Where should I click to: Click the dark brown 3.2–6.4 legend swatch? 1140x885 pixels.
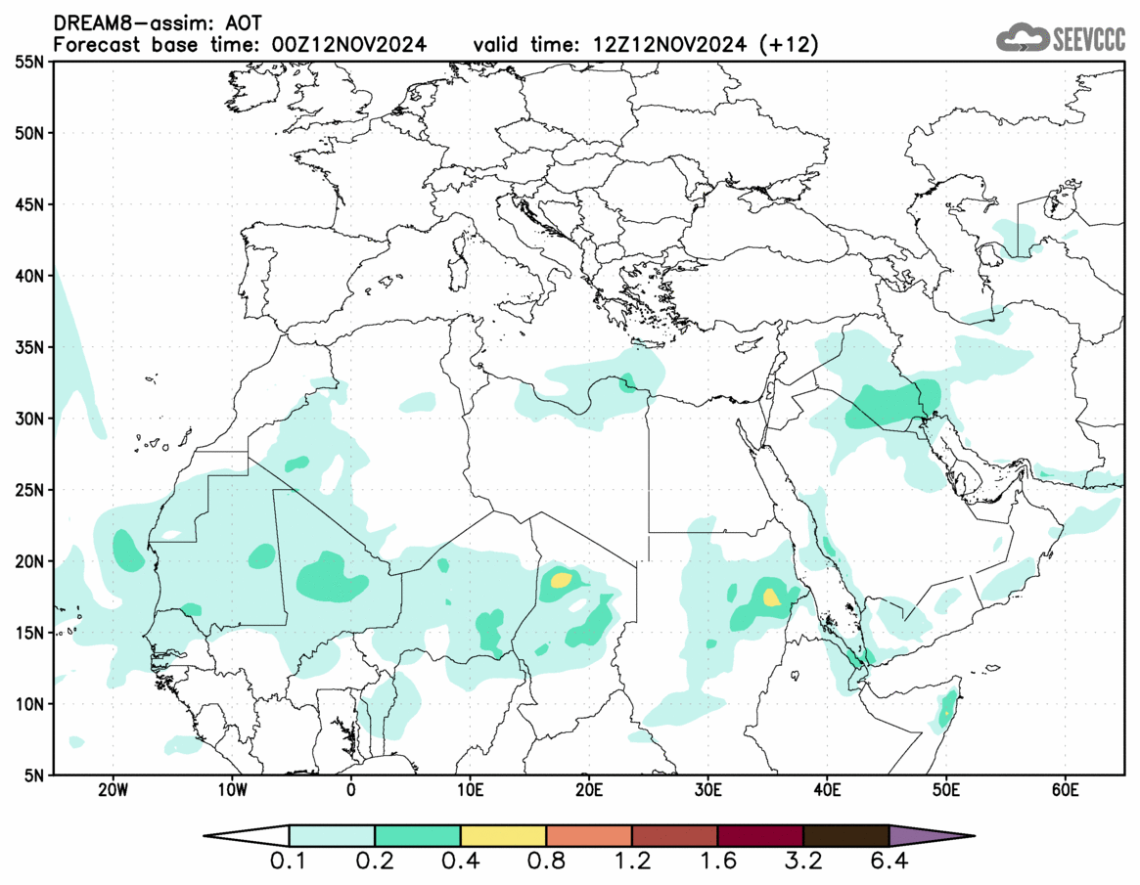[846, 835]
